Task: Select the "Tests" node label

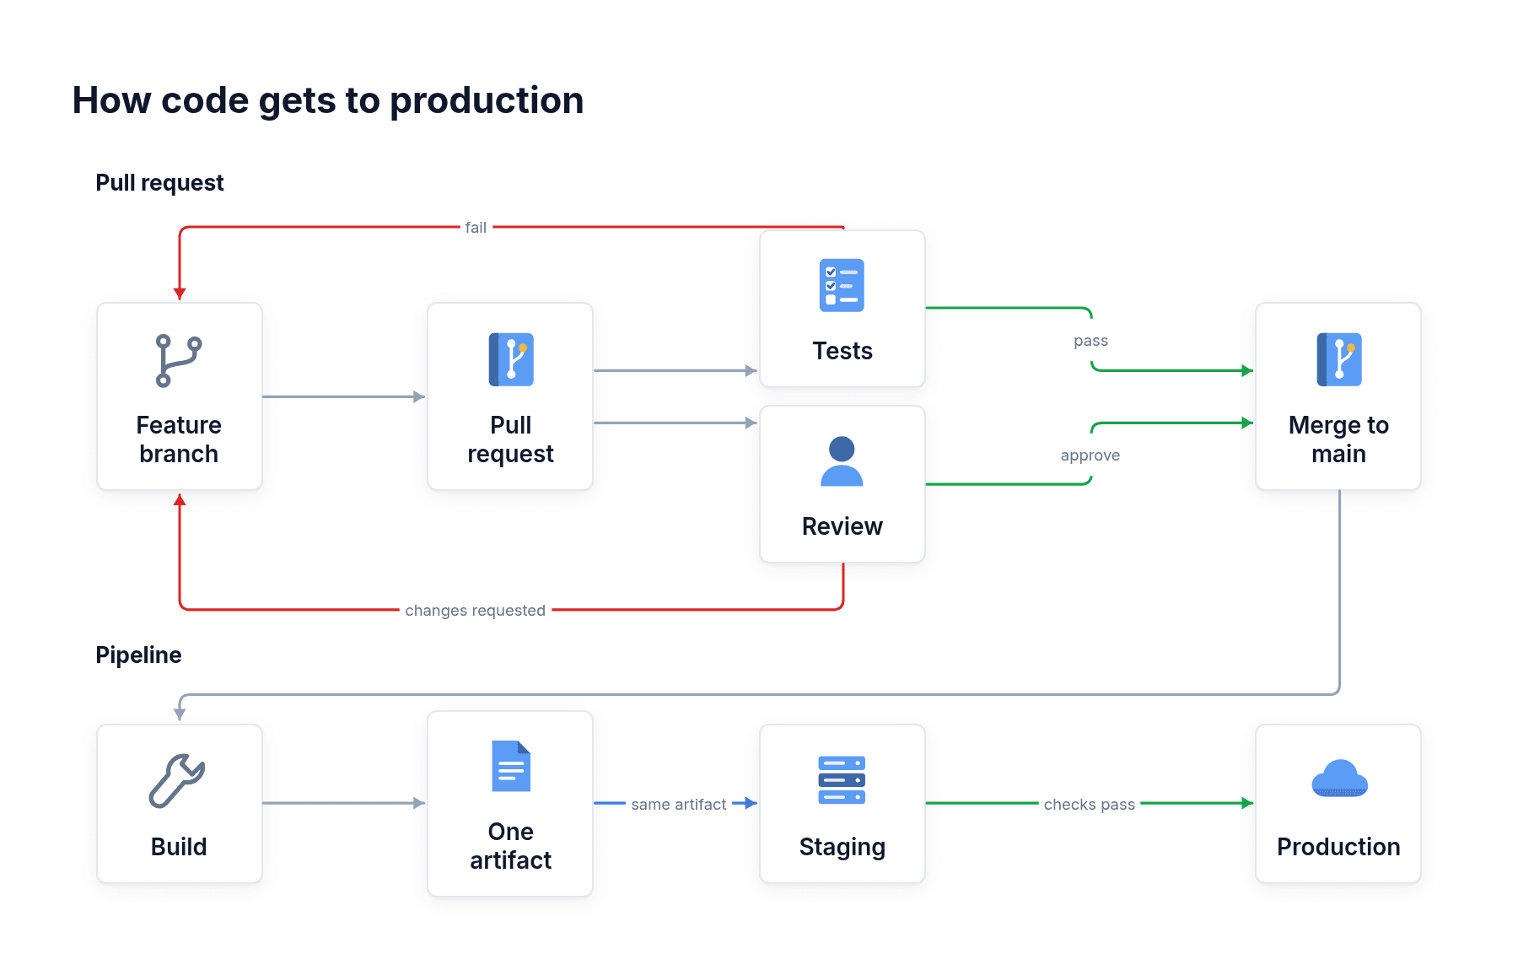Action: [842, 351]
